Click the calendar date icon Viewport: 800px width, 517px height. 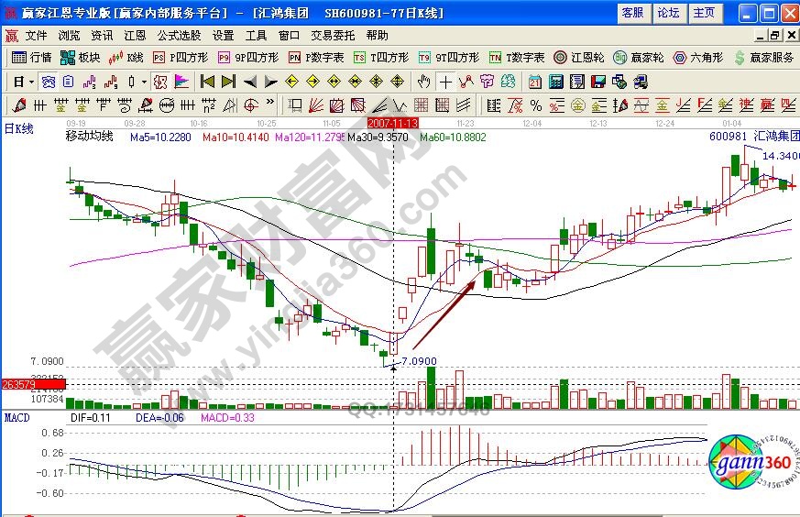[x=534, y=81]
